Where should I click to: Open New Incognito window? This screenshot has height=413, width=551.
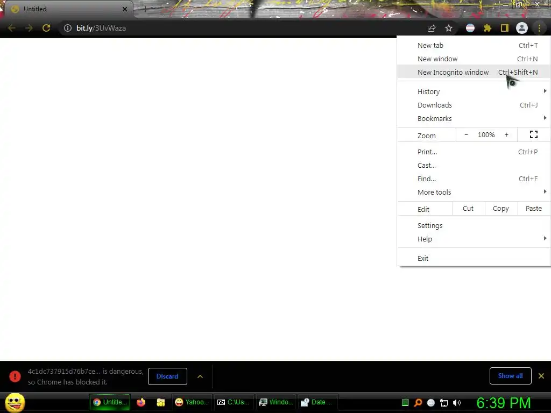tap(474, 72)
